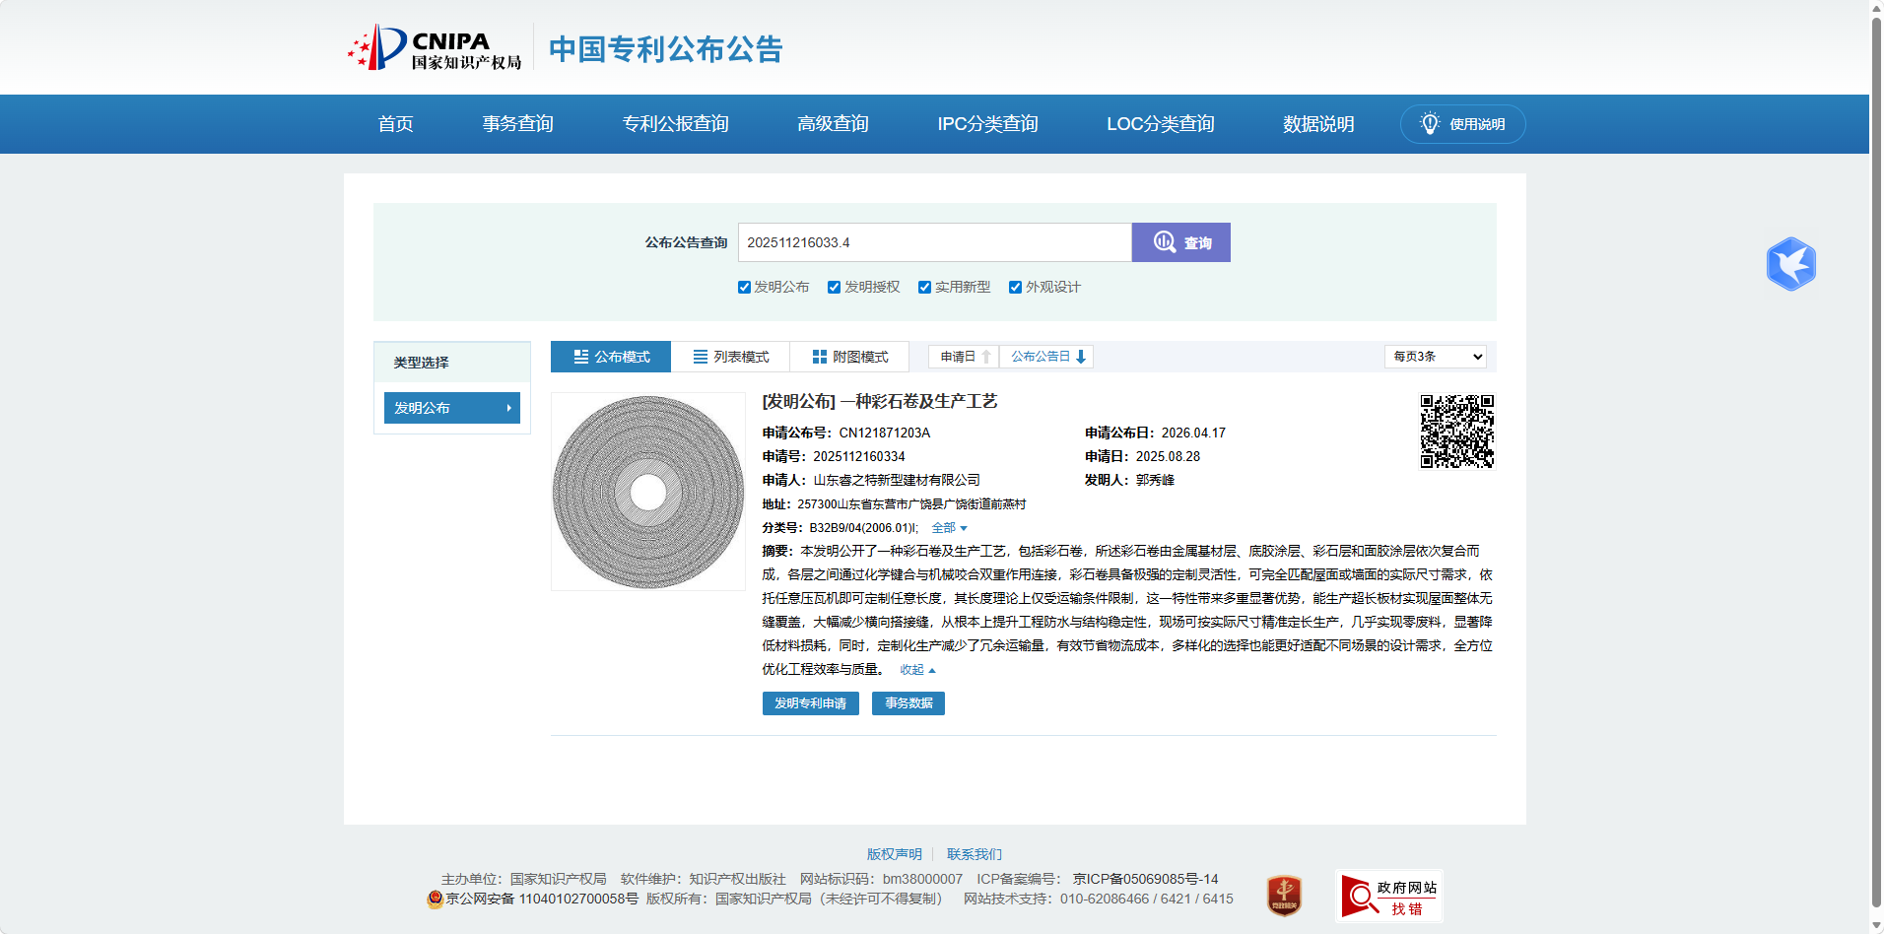Click the 附图模式 grid icon

point(820,357)
